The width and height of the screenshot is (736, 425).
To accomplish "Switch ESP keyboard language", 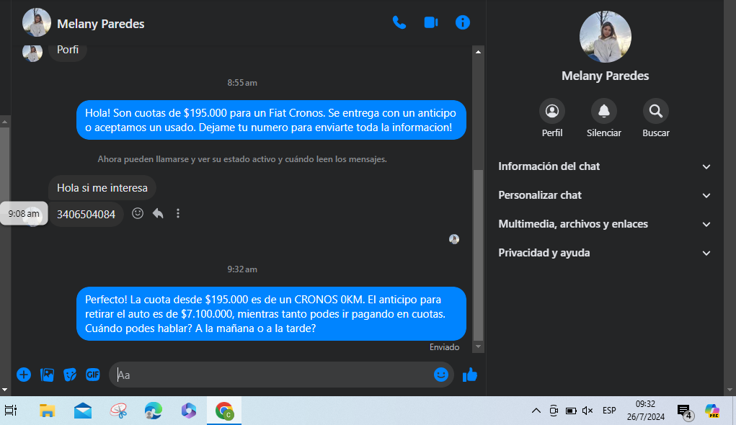I will (x=609, y=411).
